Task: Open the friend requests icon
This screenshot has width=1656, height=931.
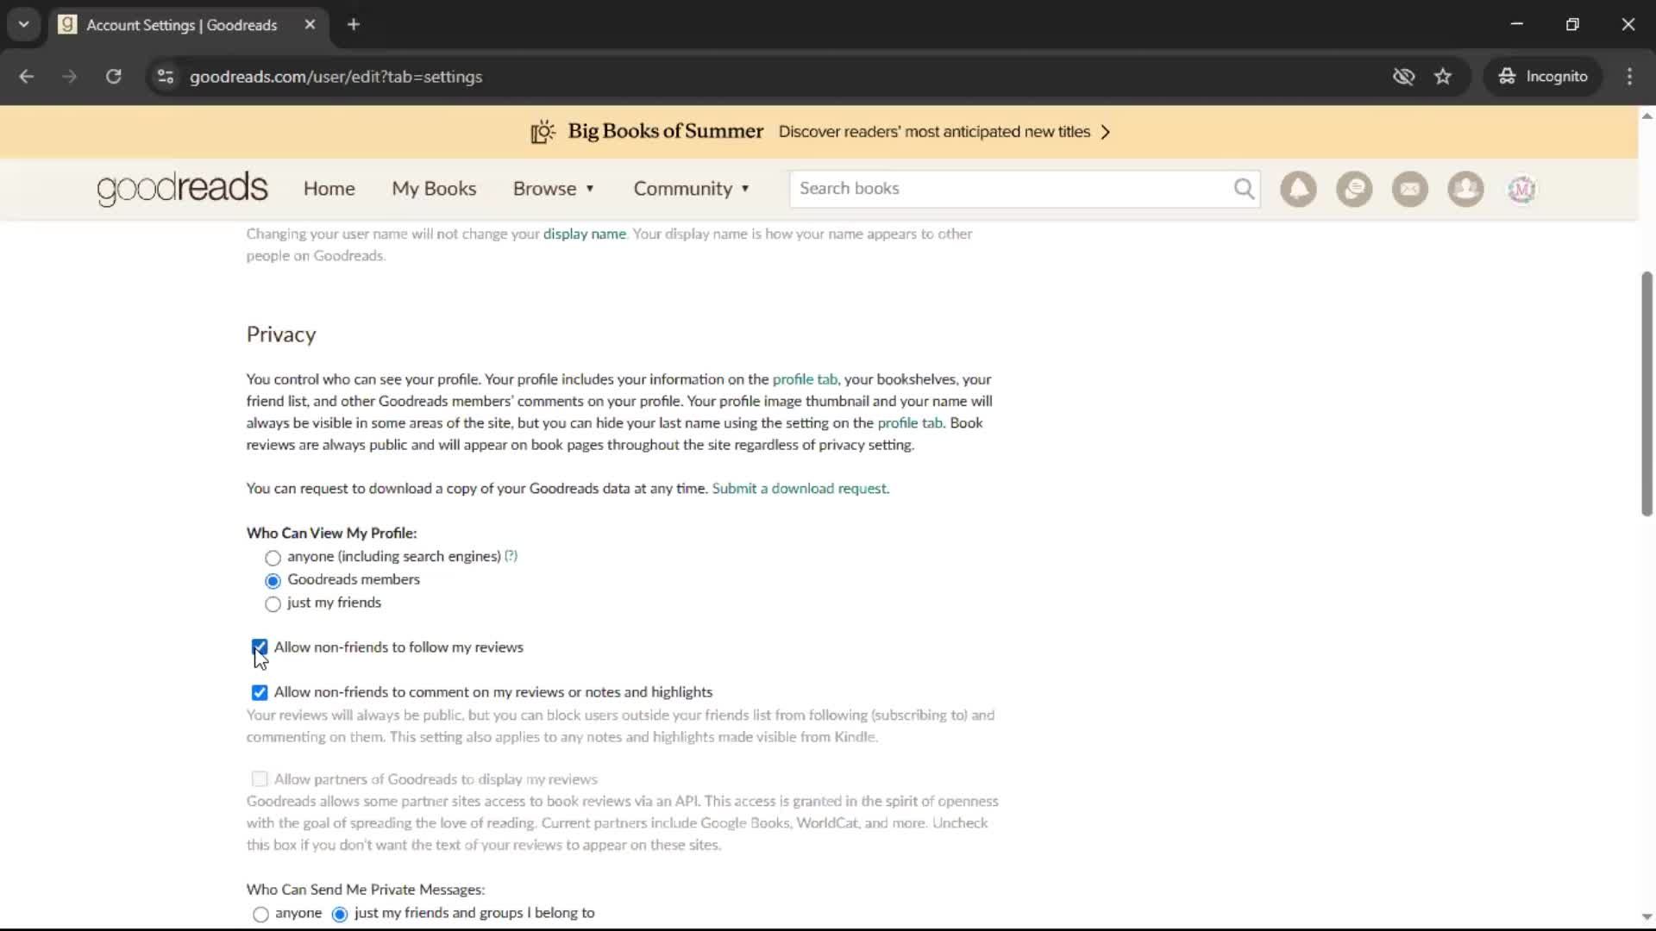Action: (1465, 189)
